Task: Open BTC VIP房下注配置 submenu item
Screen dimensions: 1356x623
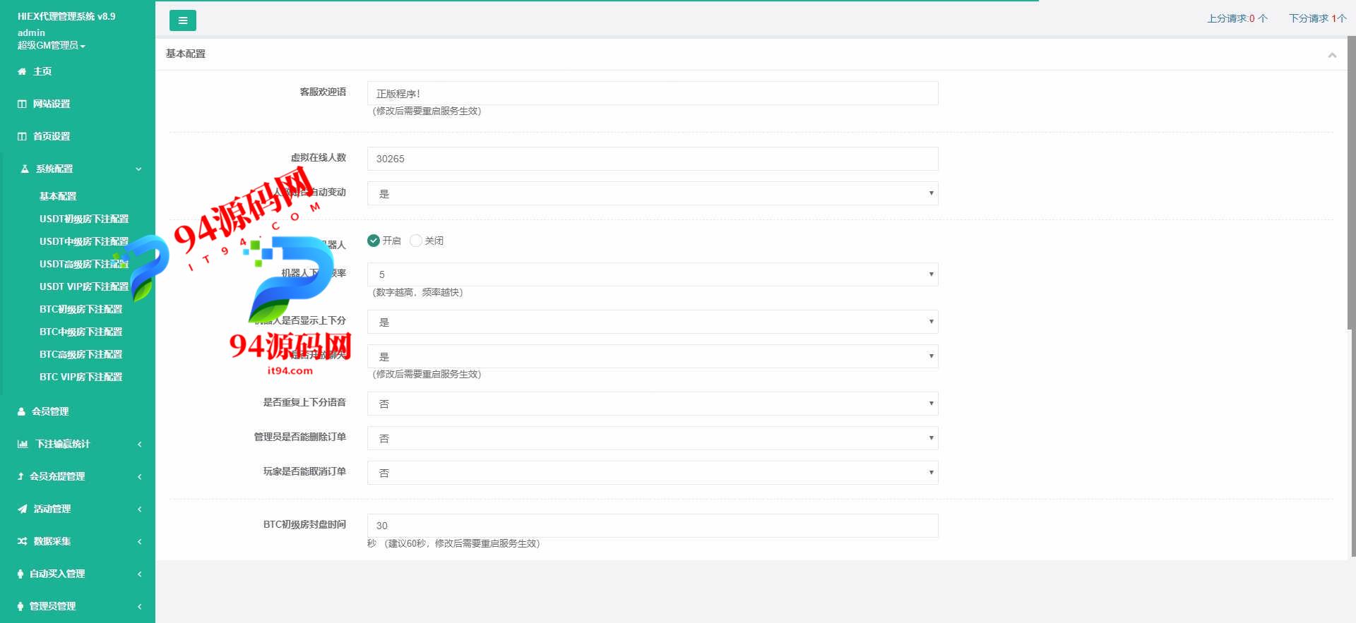Action: 81,377
